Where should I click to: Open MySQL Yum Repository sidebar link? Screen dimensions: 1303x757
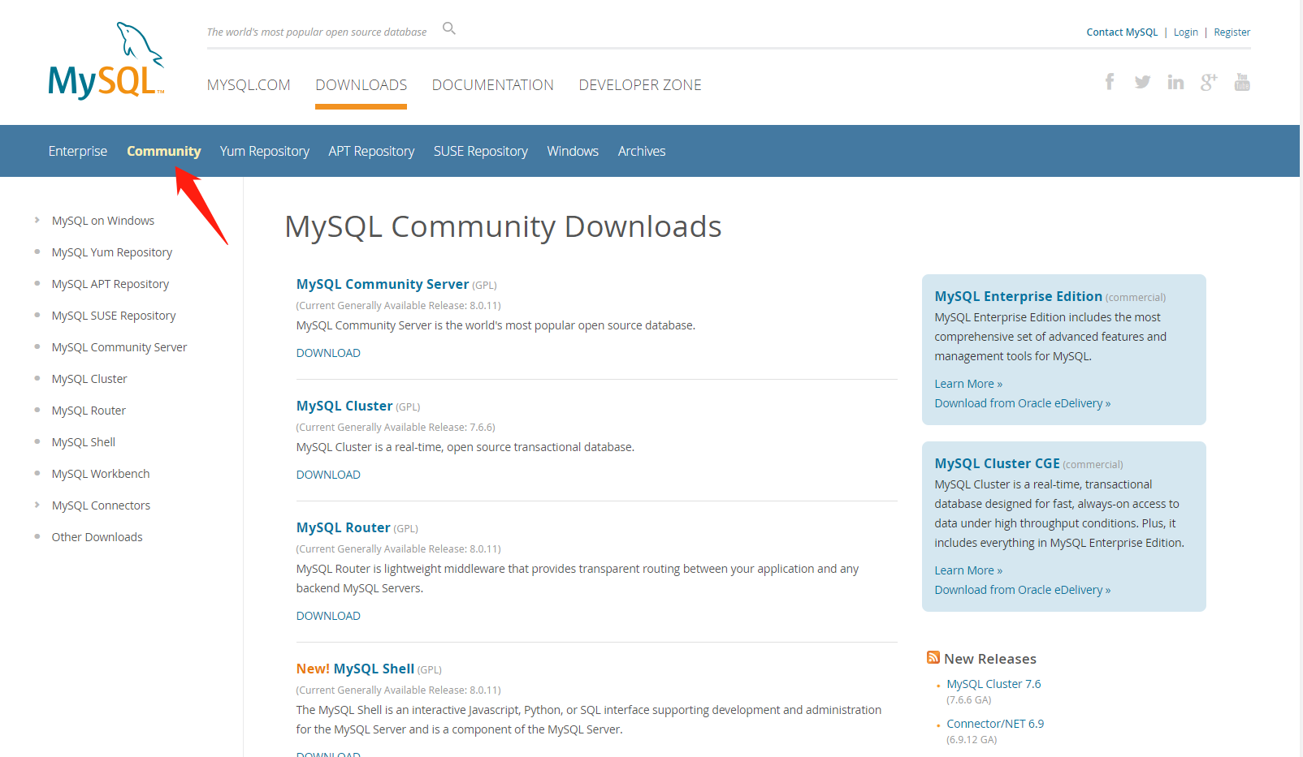(x=112, y=252)
